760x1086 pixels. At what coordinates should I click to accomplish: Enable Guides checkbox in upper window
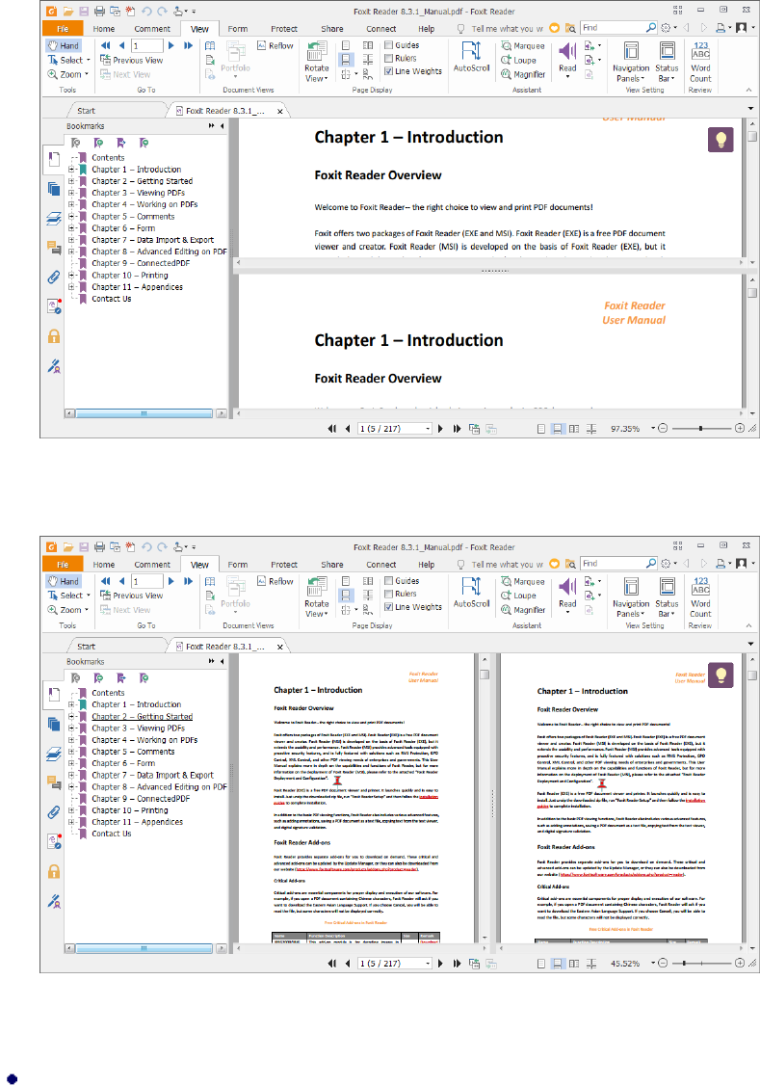pyautogui.click(x=389, y=45)
